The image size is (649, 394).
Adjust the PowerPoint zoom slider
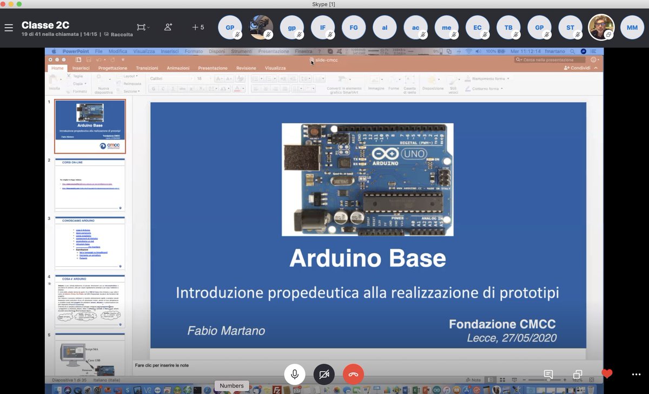click(x=548, y=380)
